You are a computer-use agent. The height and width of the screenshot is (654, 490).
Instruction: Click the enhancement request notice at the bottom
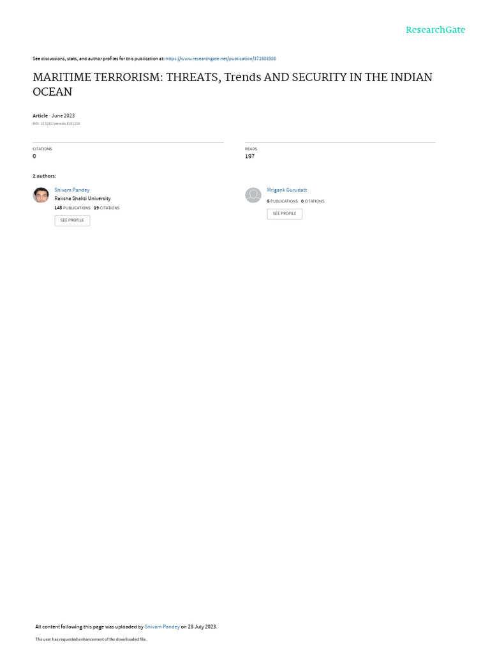tap(91, 639)
